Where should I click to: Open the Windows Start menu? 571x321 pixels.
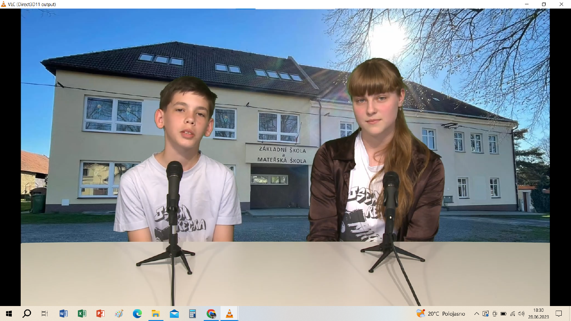[9, 314]
